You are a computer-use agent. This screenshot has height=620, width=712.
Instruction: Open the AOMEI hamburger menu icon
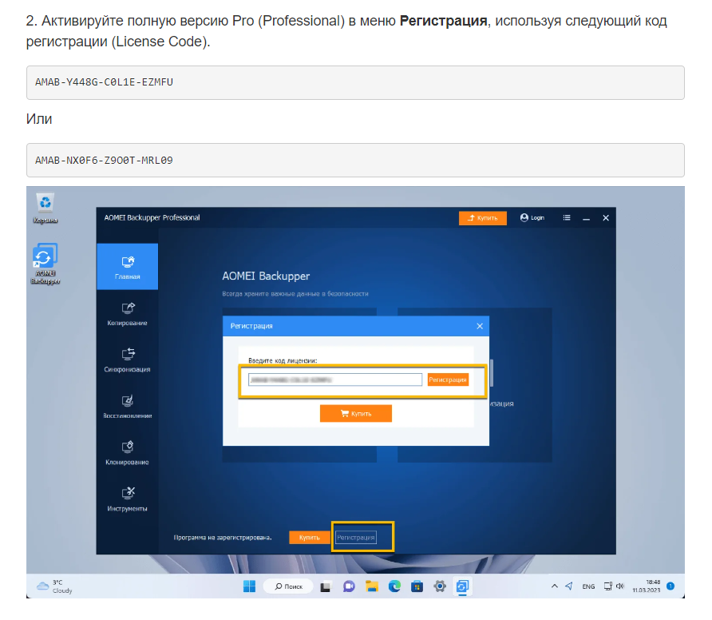[x=567, y=217]
